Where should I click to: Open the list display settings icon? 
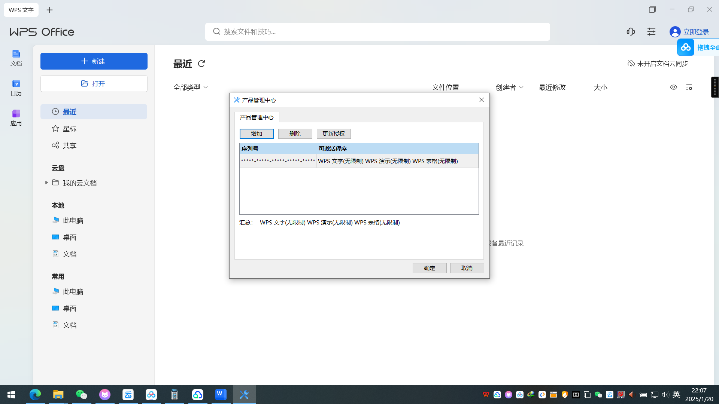tap(689, 87)
